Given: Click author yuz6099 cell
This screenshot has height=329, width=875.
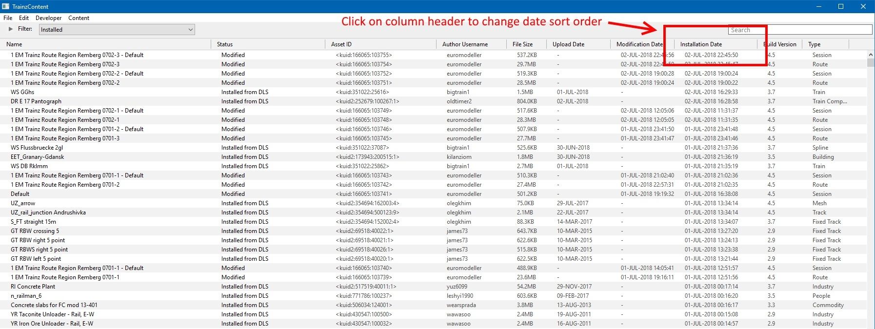Looking at the screenshot, I should click(x=457, y=287).
